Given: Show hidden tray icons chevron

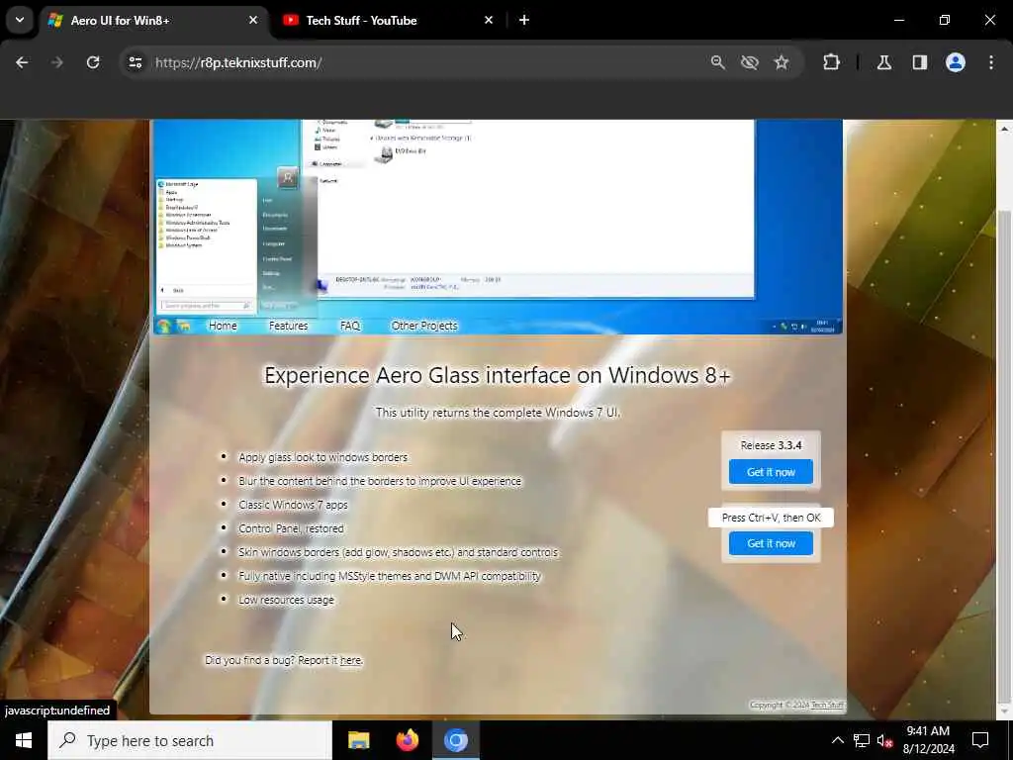Looking at the screenshot, I should tap(837, 740).
